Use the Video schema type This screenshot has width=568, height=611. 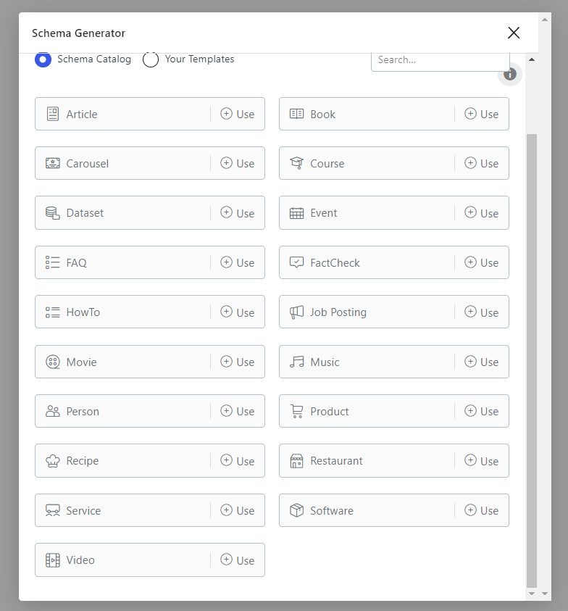(237, 560)
